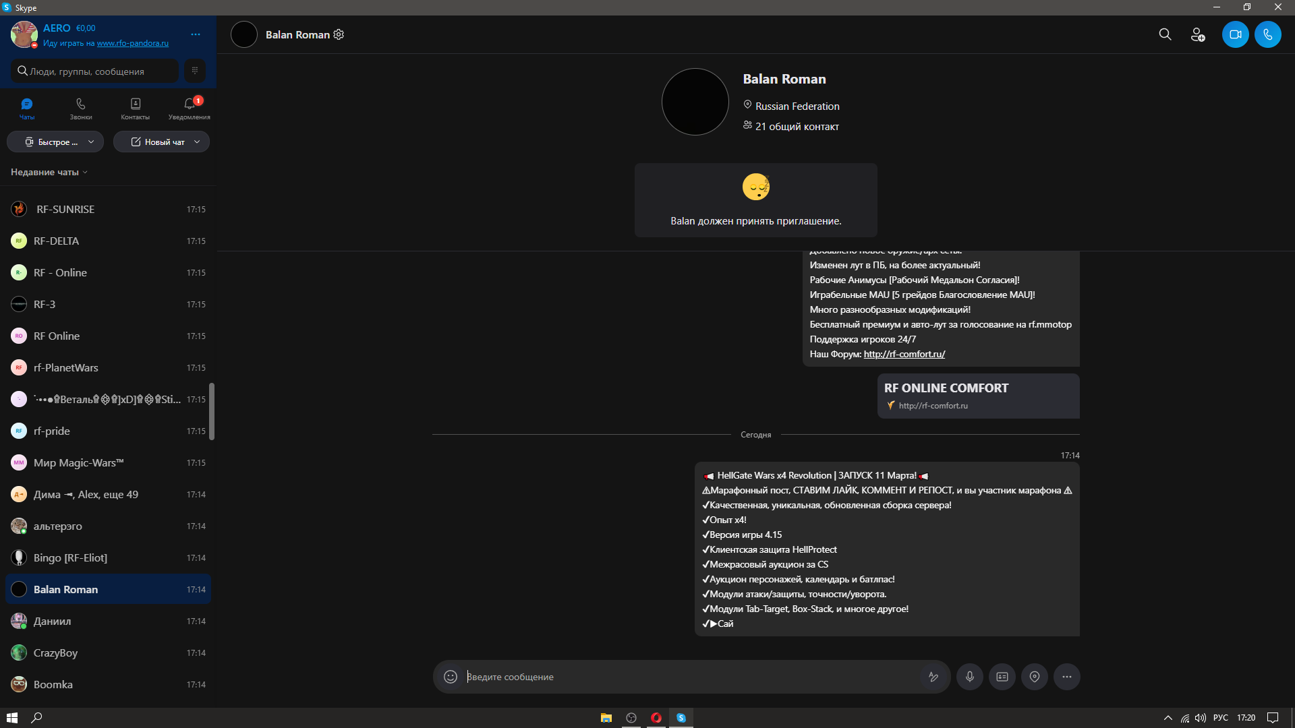Open File Explorer from the taskbar
This screenshot has height=728, width=1295.
tap(606, 718)
